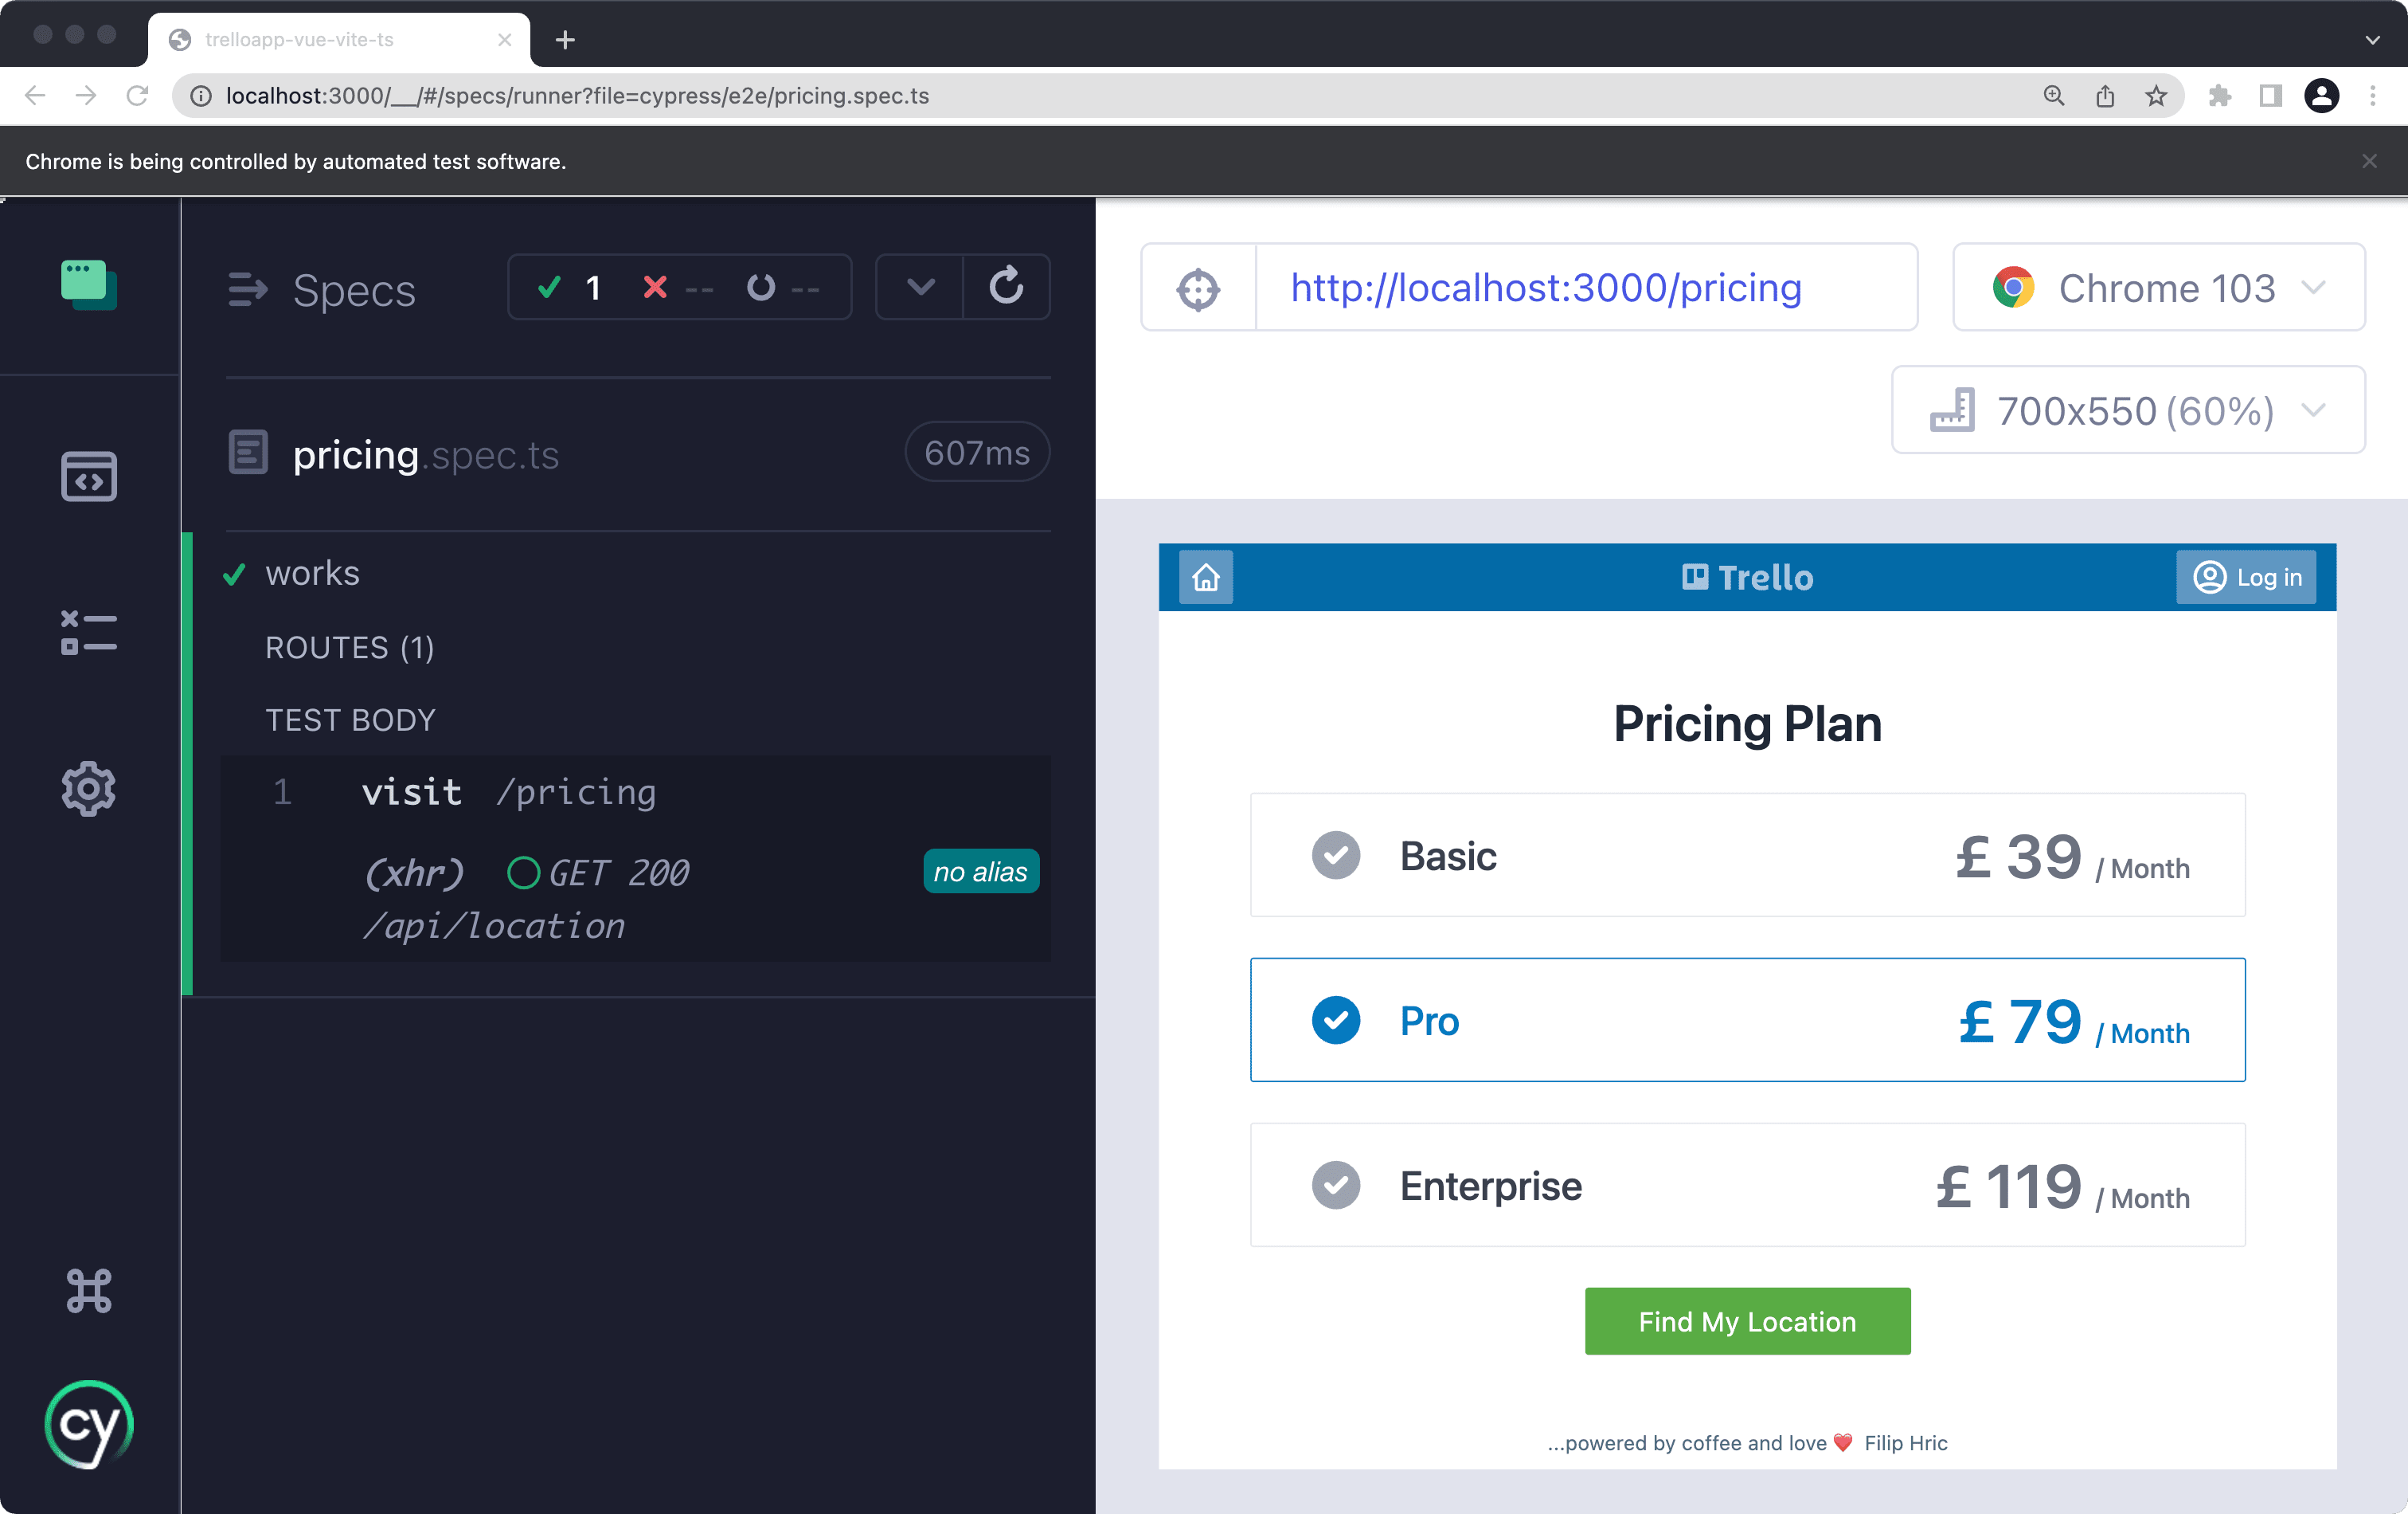Select the Basic plan checkmark
2408x1514 pixels.
tap(1336, 856)
